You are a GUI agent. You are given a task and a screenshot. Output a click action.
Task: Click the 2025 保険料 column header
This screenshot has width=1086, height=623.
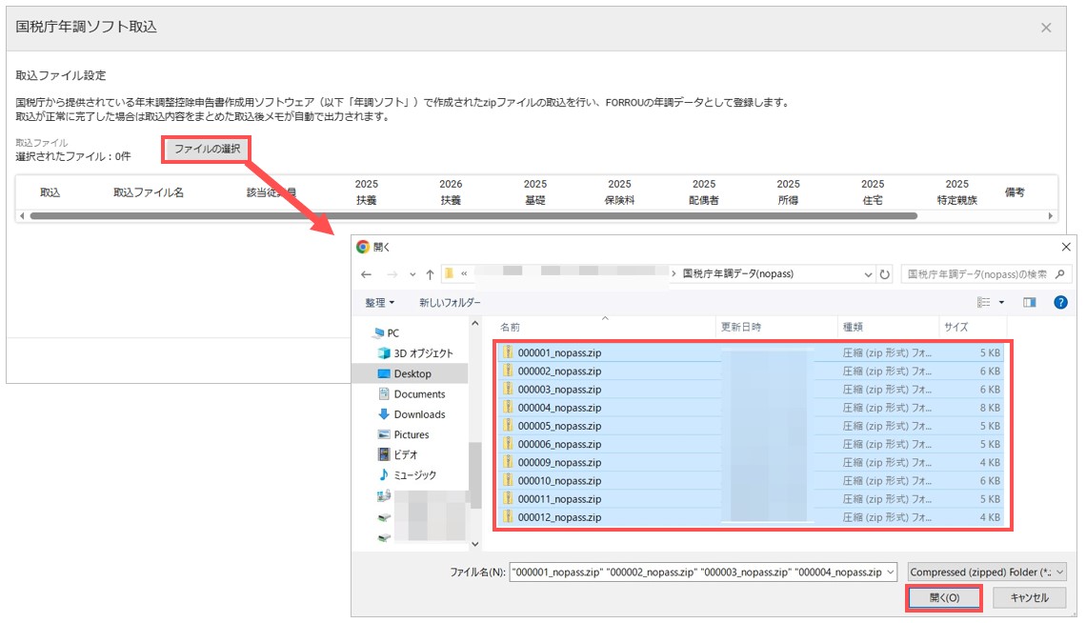tap(619, 191)
